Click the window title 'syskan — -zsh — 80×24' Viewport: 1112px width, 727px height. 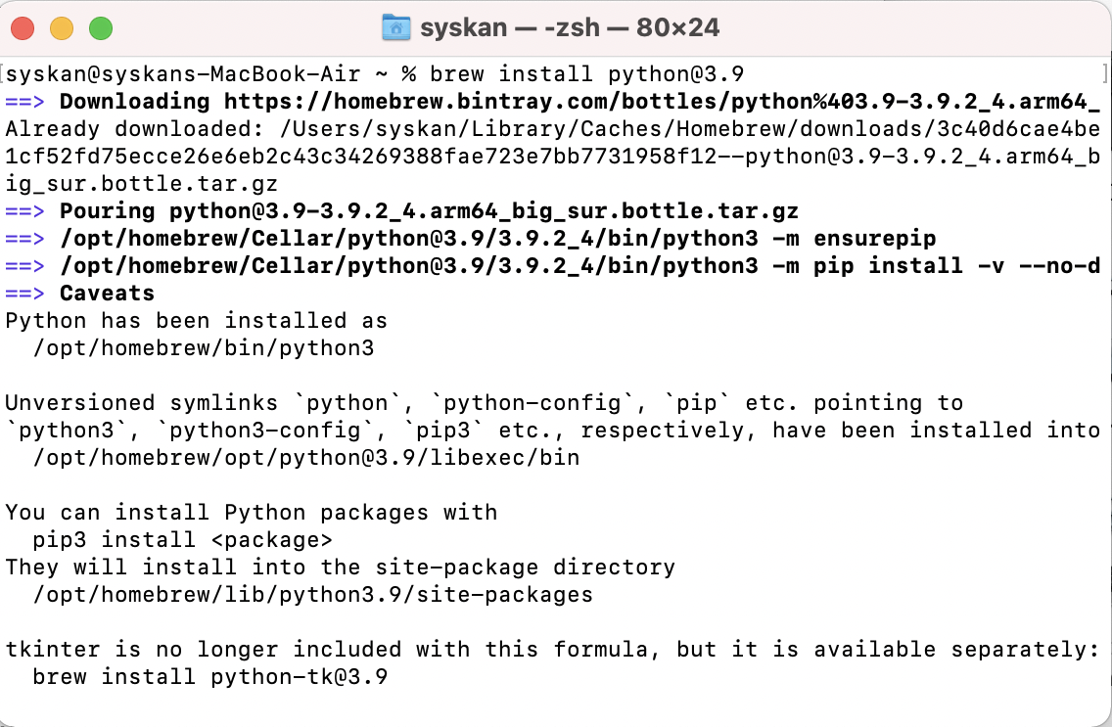pos(570,27)
